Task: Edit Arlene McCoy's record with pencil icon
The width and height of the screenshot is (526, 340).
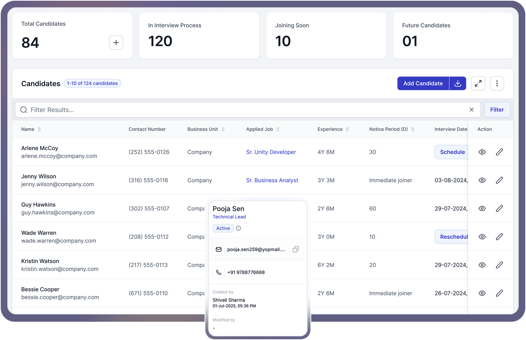Action: (499, 152)
